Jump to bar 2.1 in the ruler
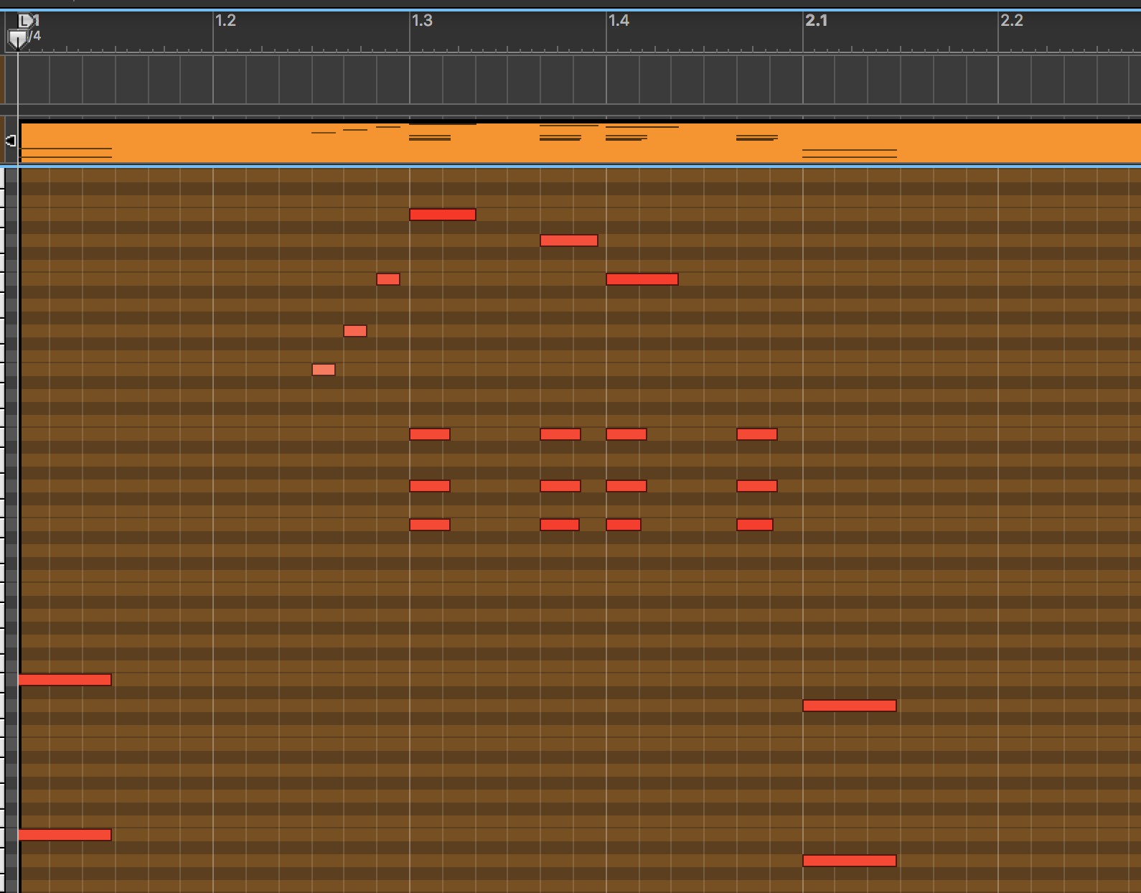 click(x=816, y=21)
